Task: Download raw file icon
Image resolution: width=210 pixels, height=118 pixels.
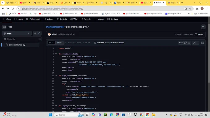Action: pyautogui.click(x=189, y=43)
